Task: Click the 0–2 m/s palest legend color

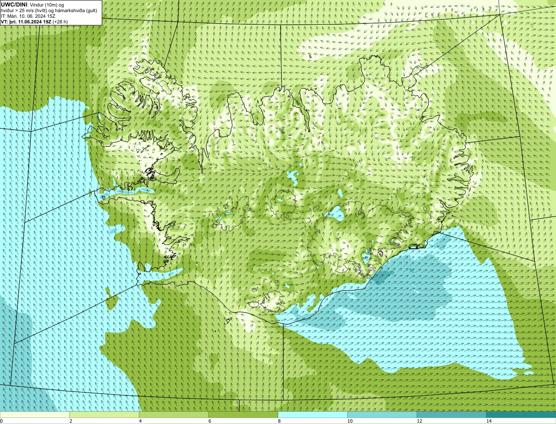Action: click(x=35, y=414)
